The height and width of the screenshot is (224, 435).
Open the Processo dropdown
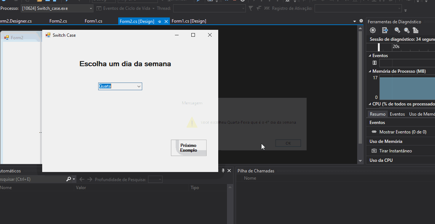[x=91, y=9]
